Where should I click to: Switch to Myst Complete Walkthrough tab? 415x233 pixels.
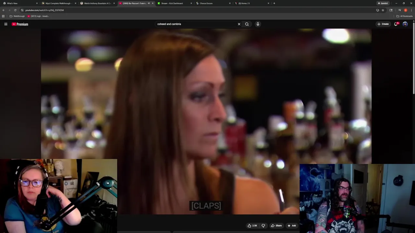[58, 3]
